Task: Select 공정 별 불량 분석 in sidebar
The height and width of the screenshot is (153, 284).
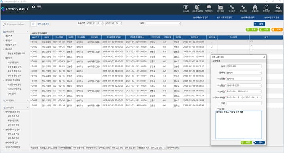Action: coord(14,67)
